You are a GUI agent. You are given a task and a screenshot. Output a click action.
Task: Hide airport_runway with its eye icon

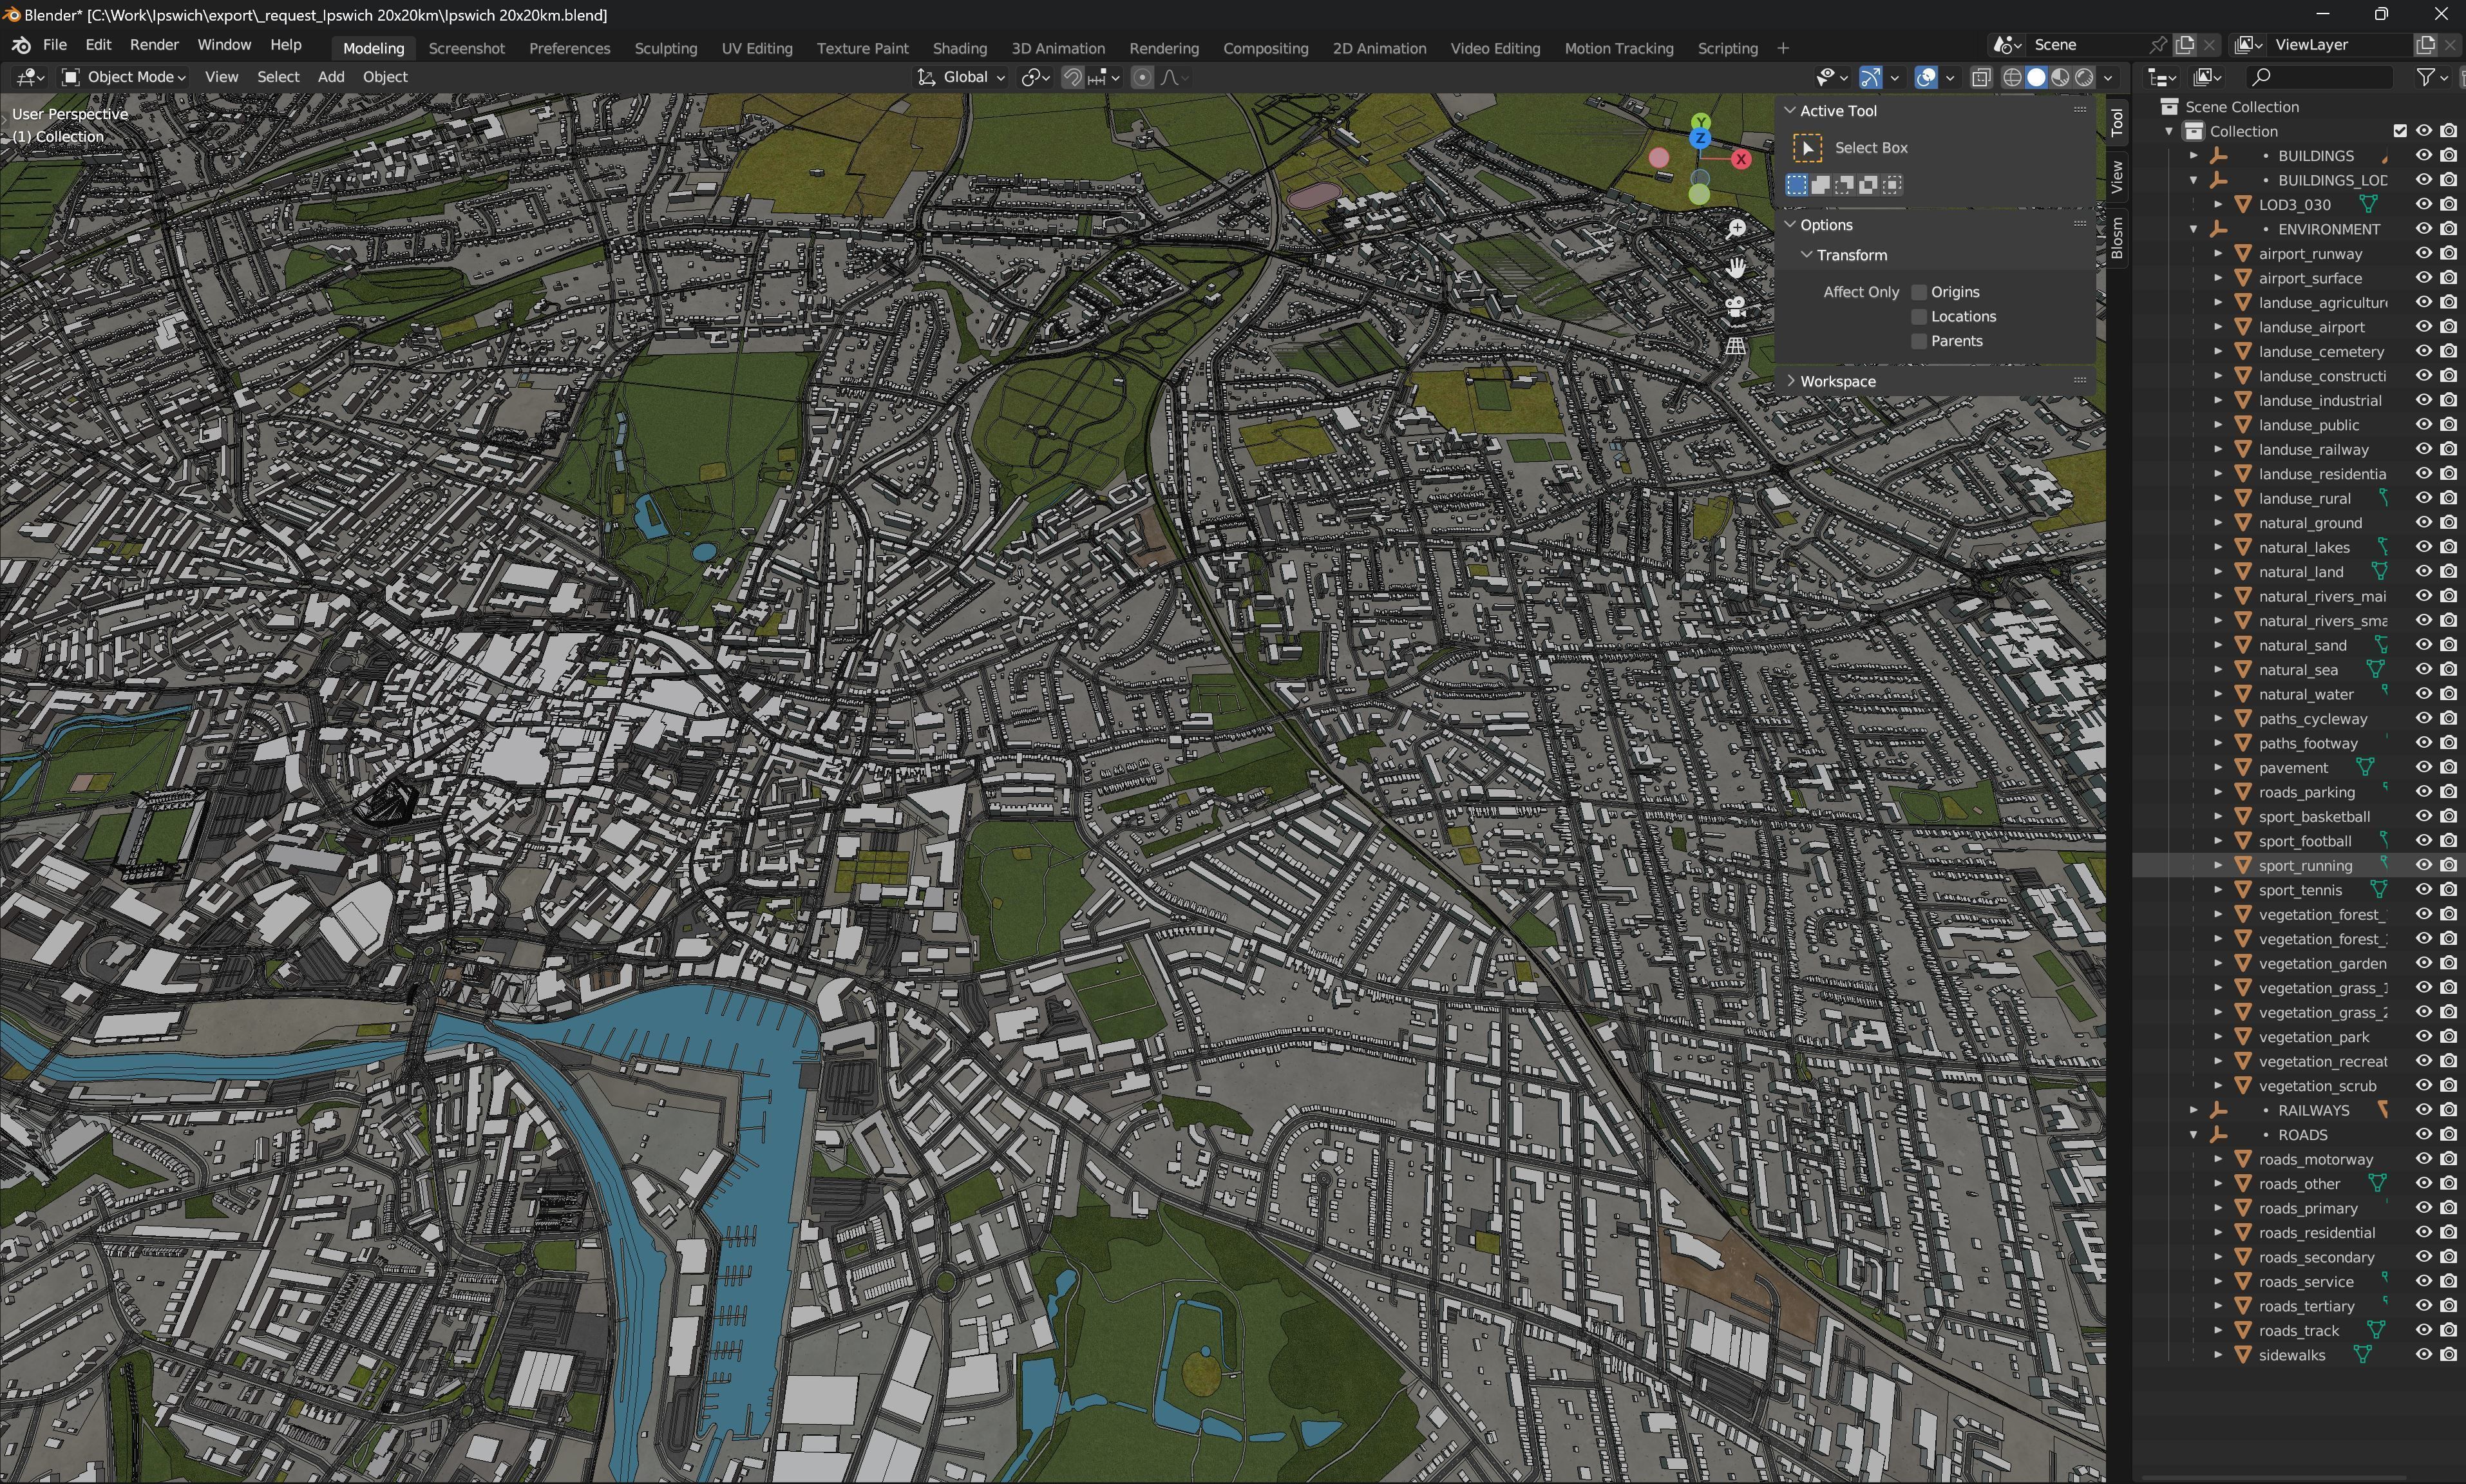[x=2424, y=254]
